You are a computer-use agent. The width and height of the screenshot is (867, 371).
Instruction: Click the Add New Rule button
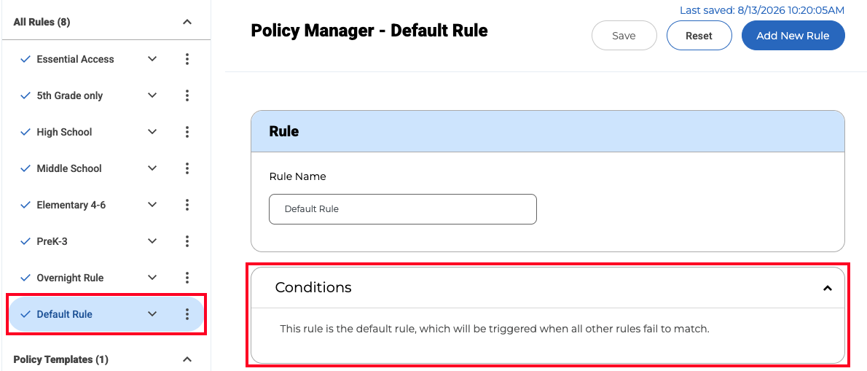[793, 36]
